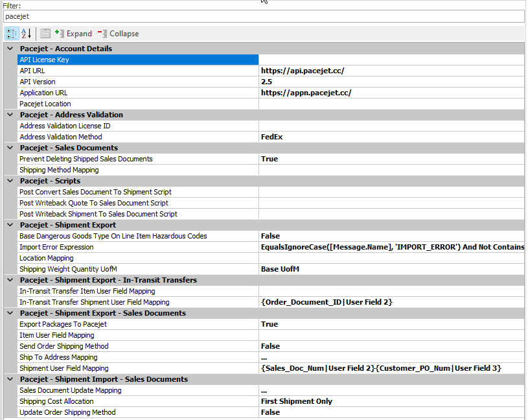Collapse Pacejet - Shipment Export section

click(10, 225)
